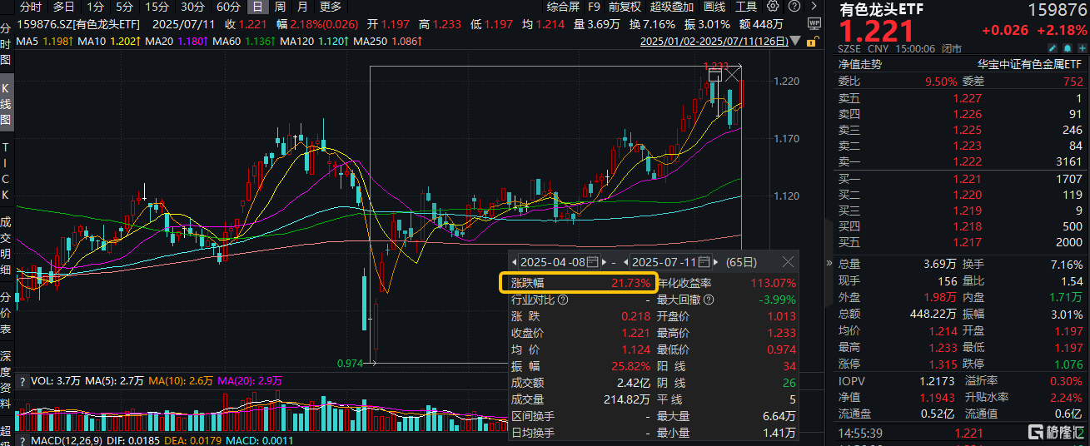
Task: Step end date 2025-07-11 backward with left arrow
Action: coord(625,262)
